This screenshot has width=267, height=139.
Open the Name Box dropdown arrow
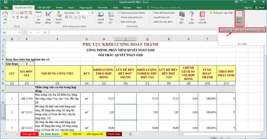pyautogui.click(x=19, y=32)
